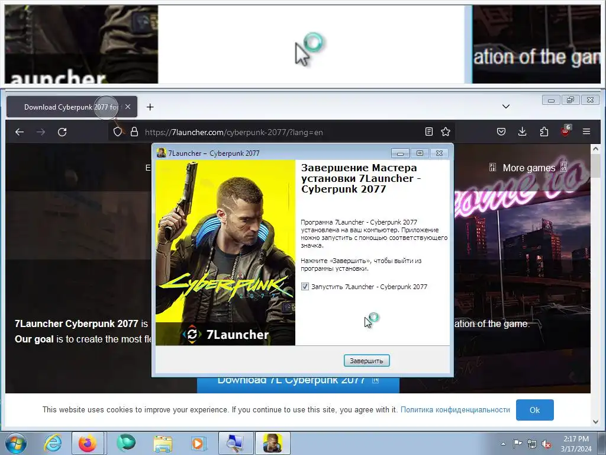Open a new Firefox tab

150,107
